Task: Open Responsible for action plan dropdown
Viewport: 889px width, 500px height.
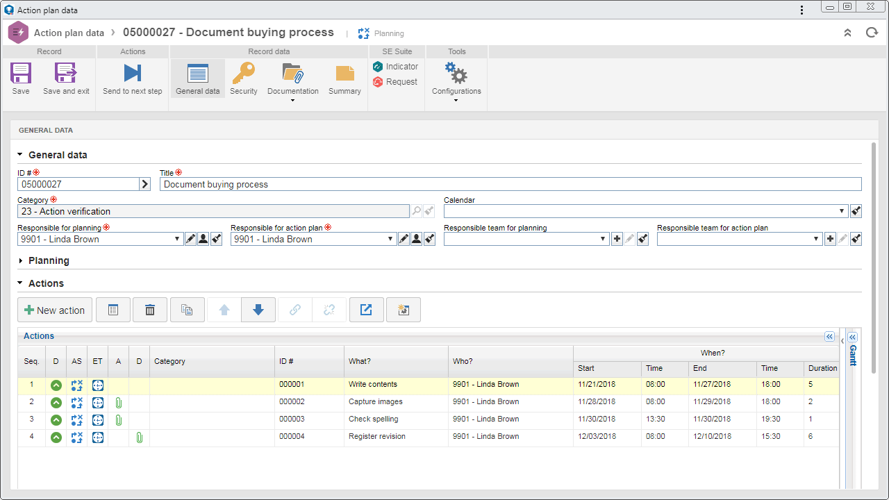Action: pyautogui.click(x=391, y=239)
